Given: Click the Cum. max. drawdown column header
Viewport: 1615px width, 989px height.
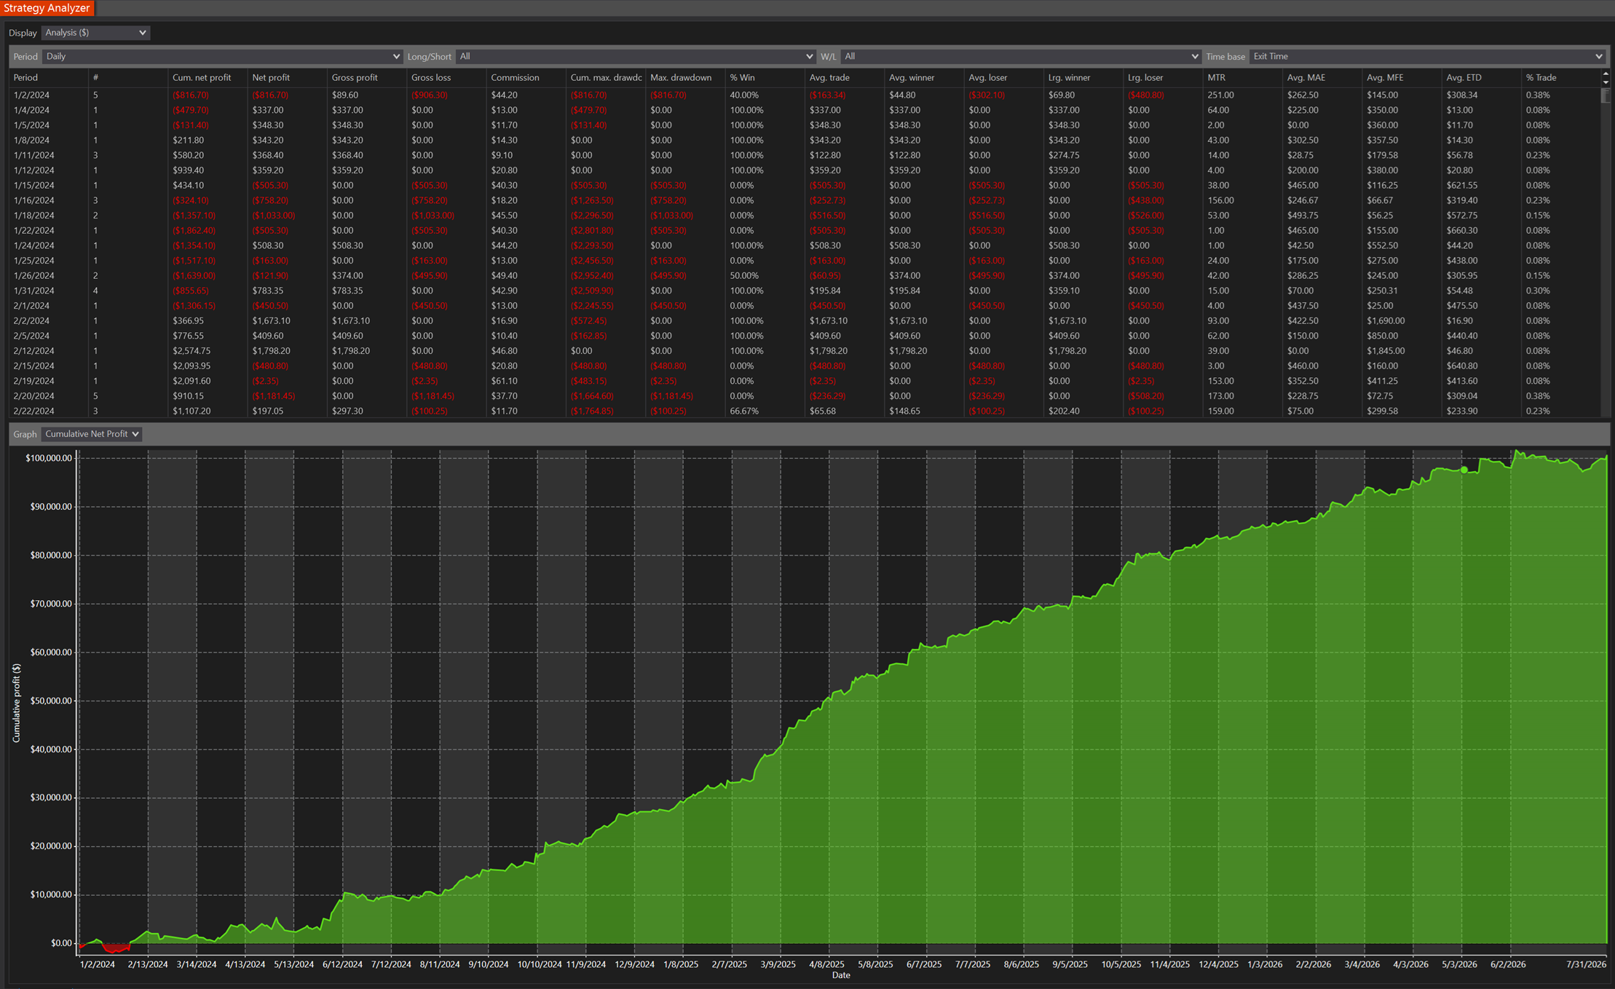Looking at the screenshot, I should coord(606,77).
